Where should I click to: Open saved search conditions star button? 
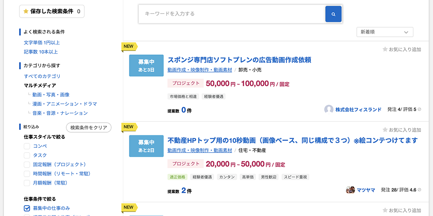[x=52, y=11]
